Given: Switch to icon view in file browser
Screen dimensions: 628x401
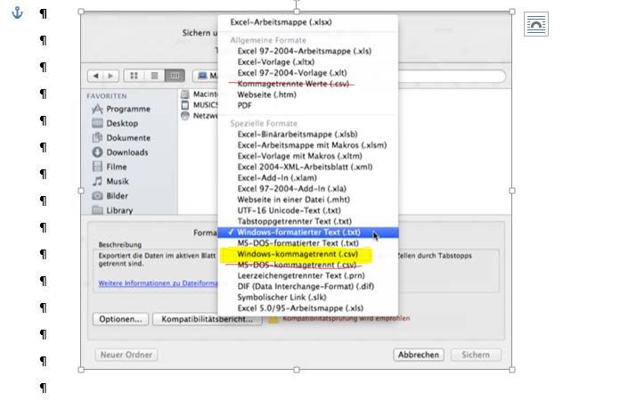Looking at the screenshot, I should coord(135,76).
